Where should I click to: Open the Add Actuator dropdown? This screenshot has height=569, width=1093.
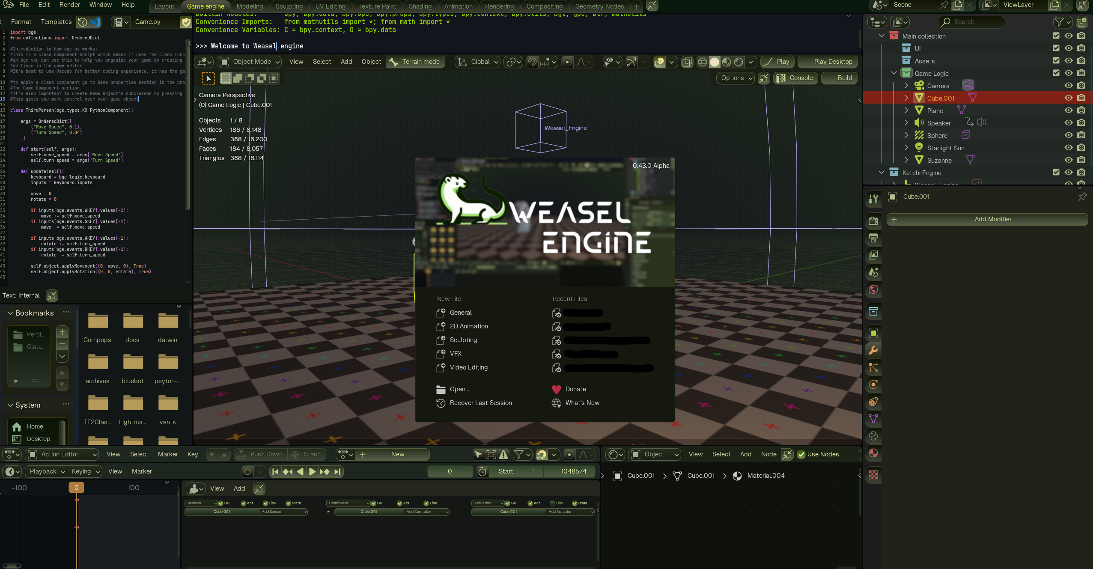pos(570,512)
